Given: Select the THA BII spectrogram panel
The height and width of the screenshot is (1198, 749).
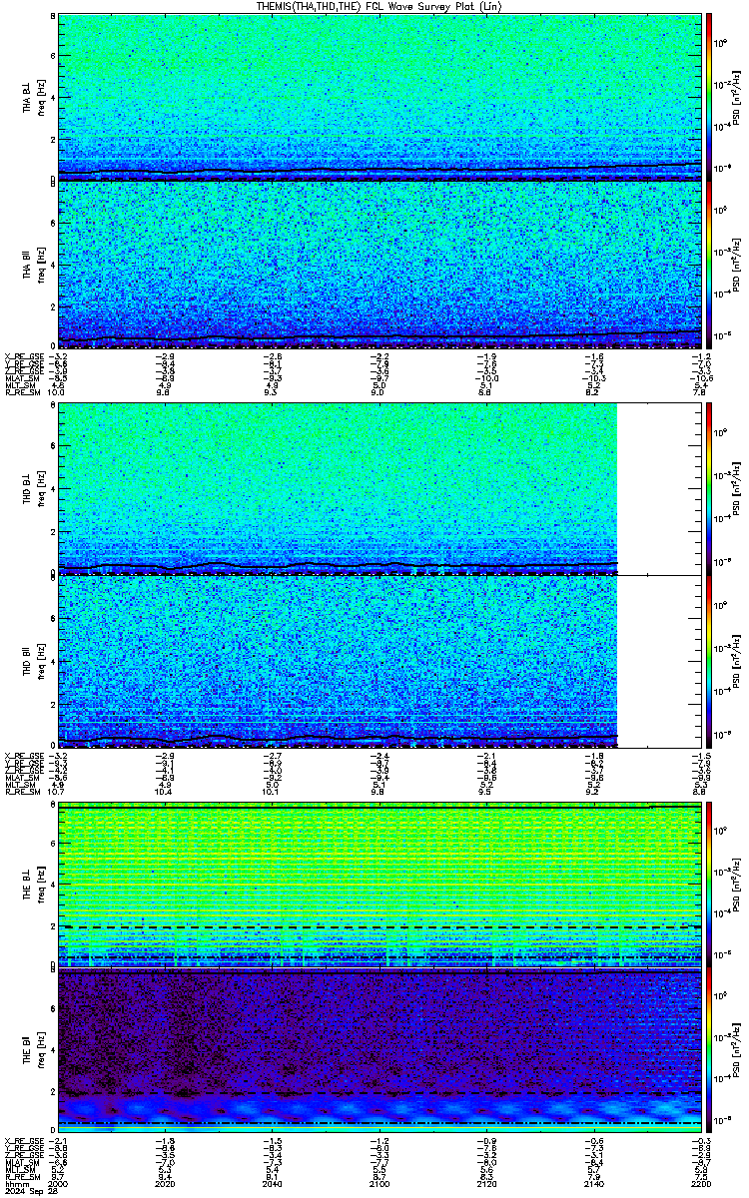Looking at the screenshot, I should tap(377, 264).
